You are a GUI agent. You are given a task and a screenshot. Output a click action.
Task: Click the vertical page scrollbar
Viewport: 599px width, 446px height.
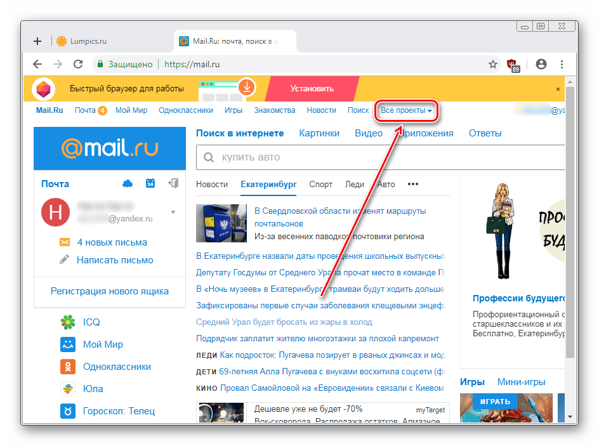tap(569, 222)
